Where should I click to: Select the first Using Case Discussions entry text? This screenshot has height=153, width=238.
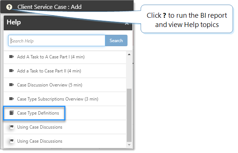40,127
